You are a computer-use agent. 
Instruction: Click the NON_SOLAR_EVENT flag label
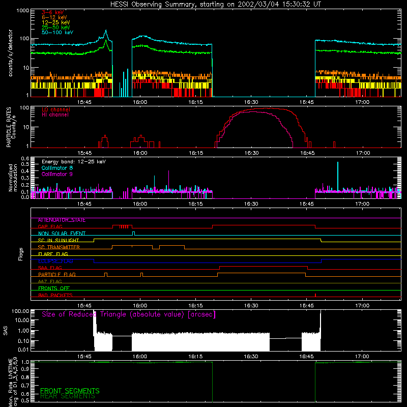62,234
